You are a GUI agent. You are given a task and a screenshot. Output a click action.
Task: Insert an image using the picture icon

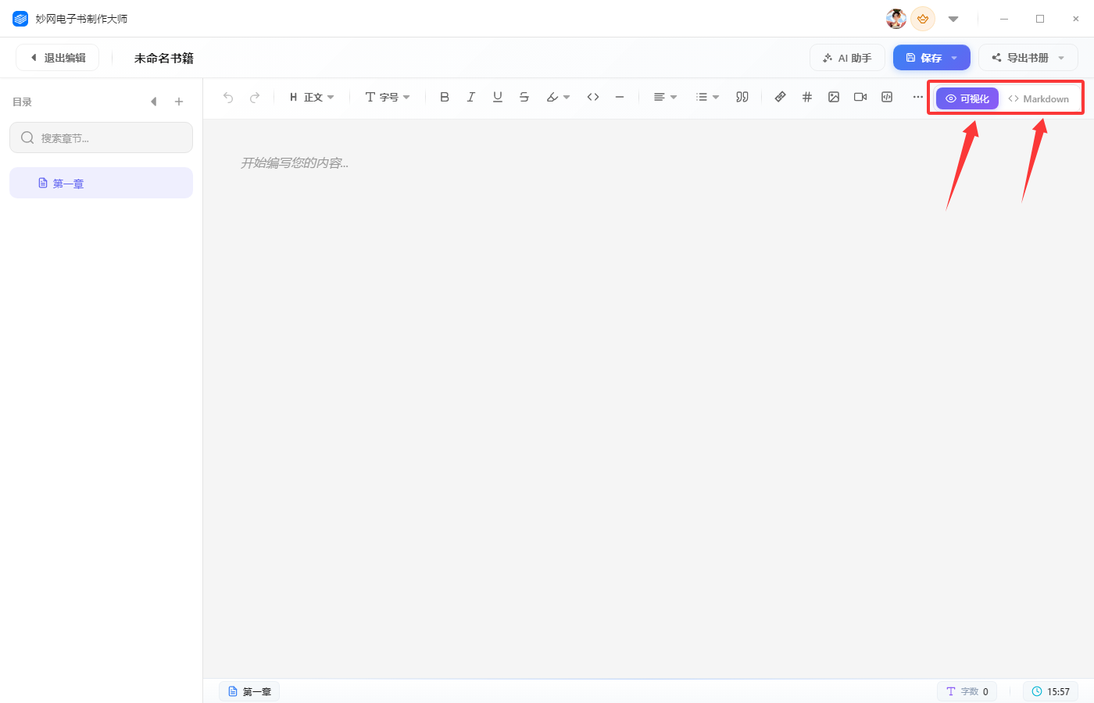[834, 97]
